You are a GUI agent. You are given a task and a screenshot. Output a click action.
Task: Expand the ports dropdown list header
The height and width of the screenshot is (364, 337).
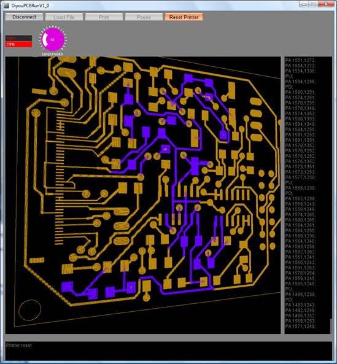(18, 38)
